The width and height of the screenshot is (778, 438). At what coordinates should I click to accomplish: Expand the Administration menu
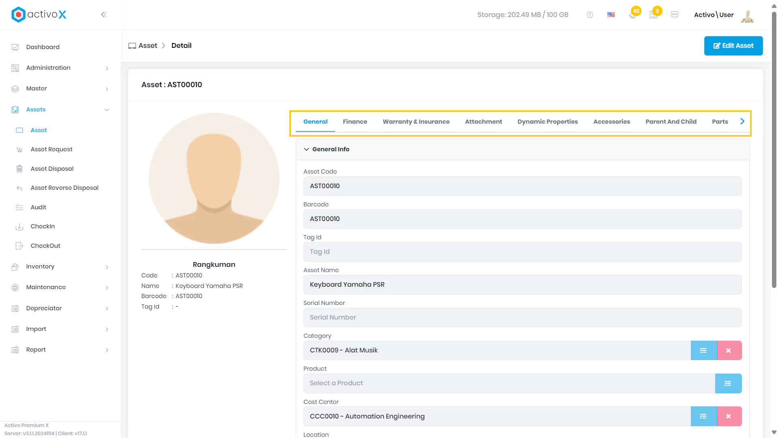coord(60,68)
